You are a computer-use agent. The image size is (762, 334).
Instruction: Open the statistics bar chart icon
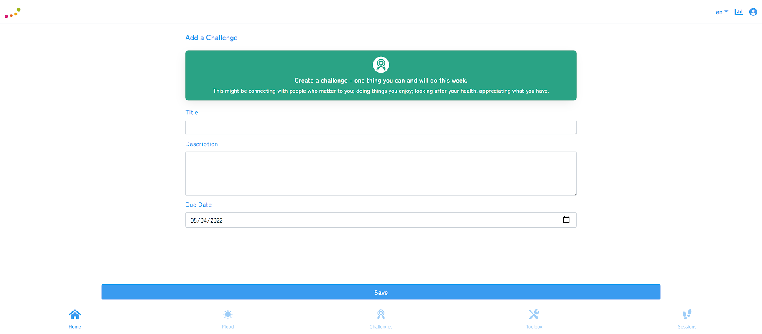pos(739,12)
